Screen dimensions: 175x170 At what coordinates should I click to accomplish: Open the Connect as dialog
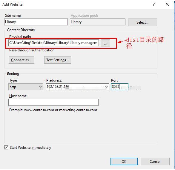pyautogui.click(x=22, y=60)
